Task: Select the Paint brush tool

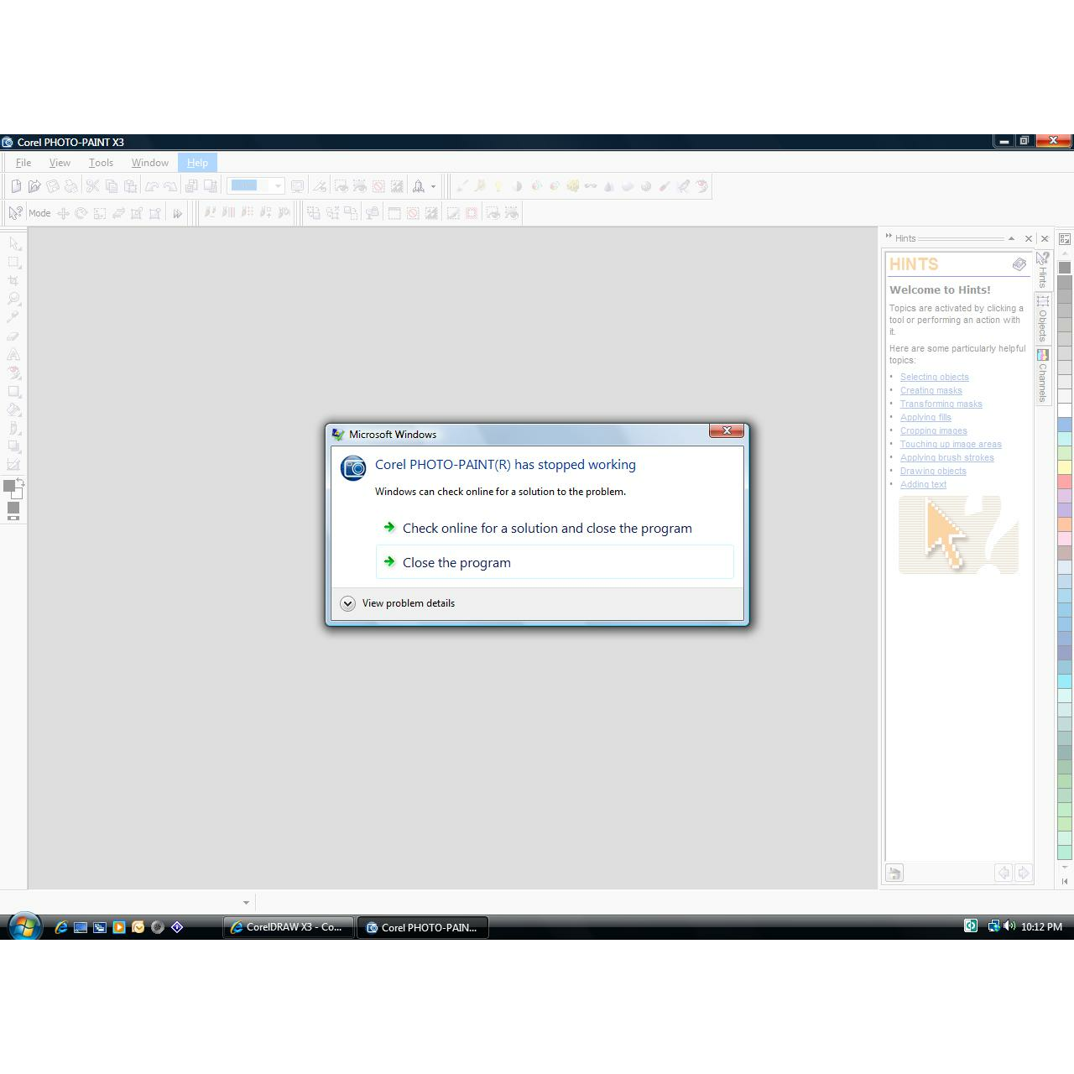Action: coord(14,428)
